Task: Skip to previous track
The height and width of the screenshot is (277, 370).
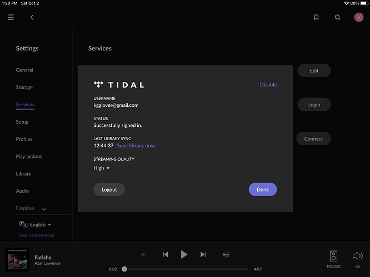Action: point(165,254)
